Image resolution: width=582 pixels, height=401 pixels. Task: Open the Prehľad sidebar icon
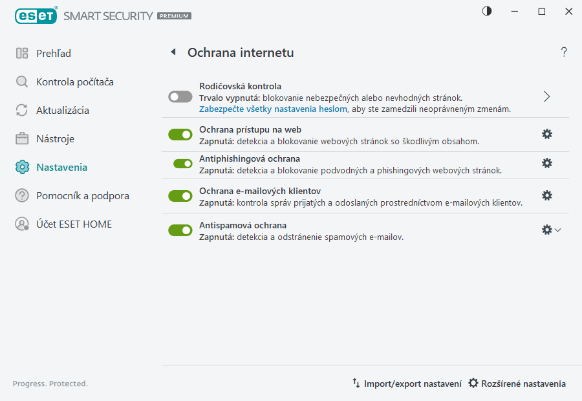[x=20, y=53]
